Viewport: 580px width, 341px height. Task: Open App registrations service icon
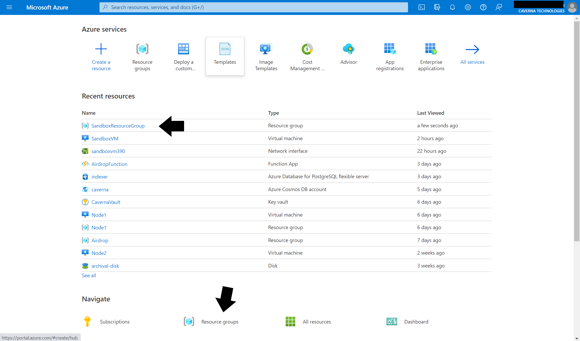coord(390,49)
